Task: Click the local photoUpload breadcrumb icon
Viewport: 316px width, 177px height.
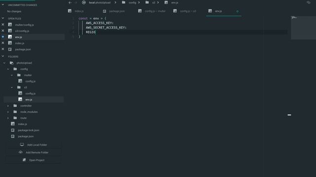Action: click(84, 2)
